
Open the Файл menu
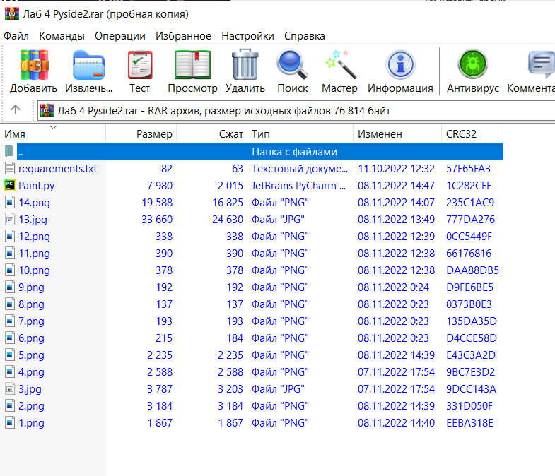(16, 35)
